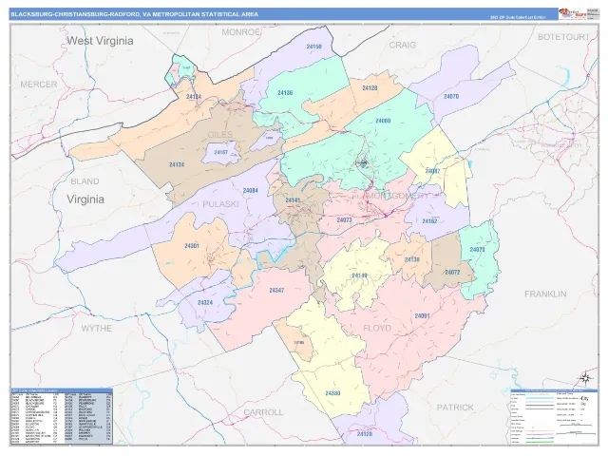This screenshot has height=456, width=608.
Task: Select ZIP code 24128 label
Action: [370, 88]
